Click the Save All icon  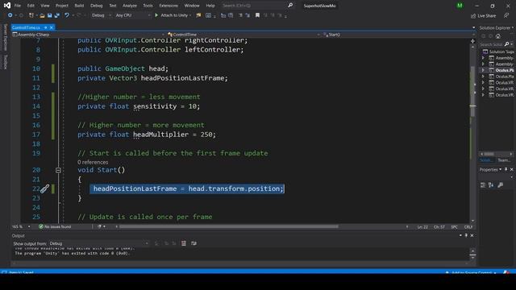pyautogui.click(x=57, y=15)
